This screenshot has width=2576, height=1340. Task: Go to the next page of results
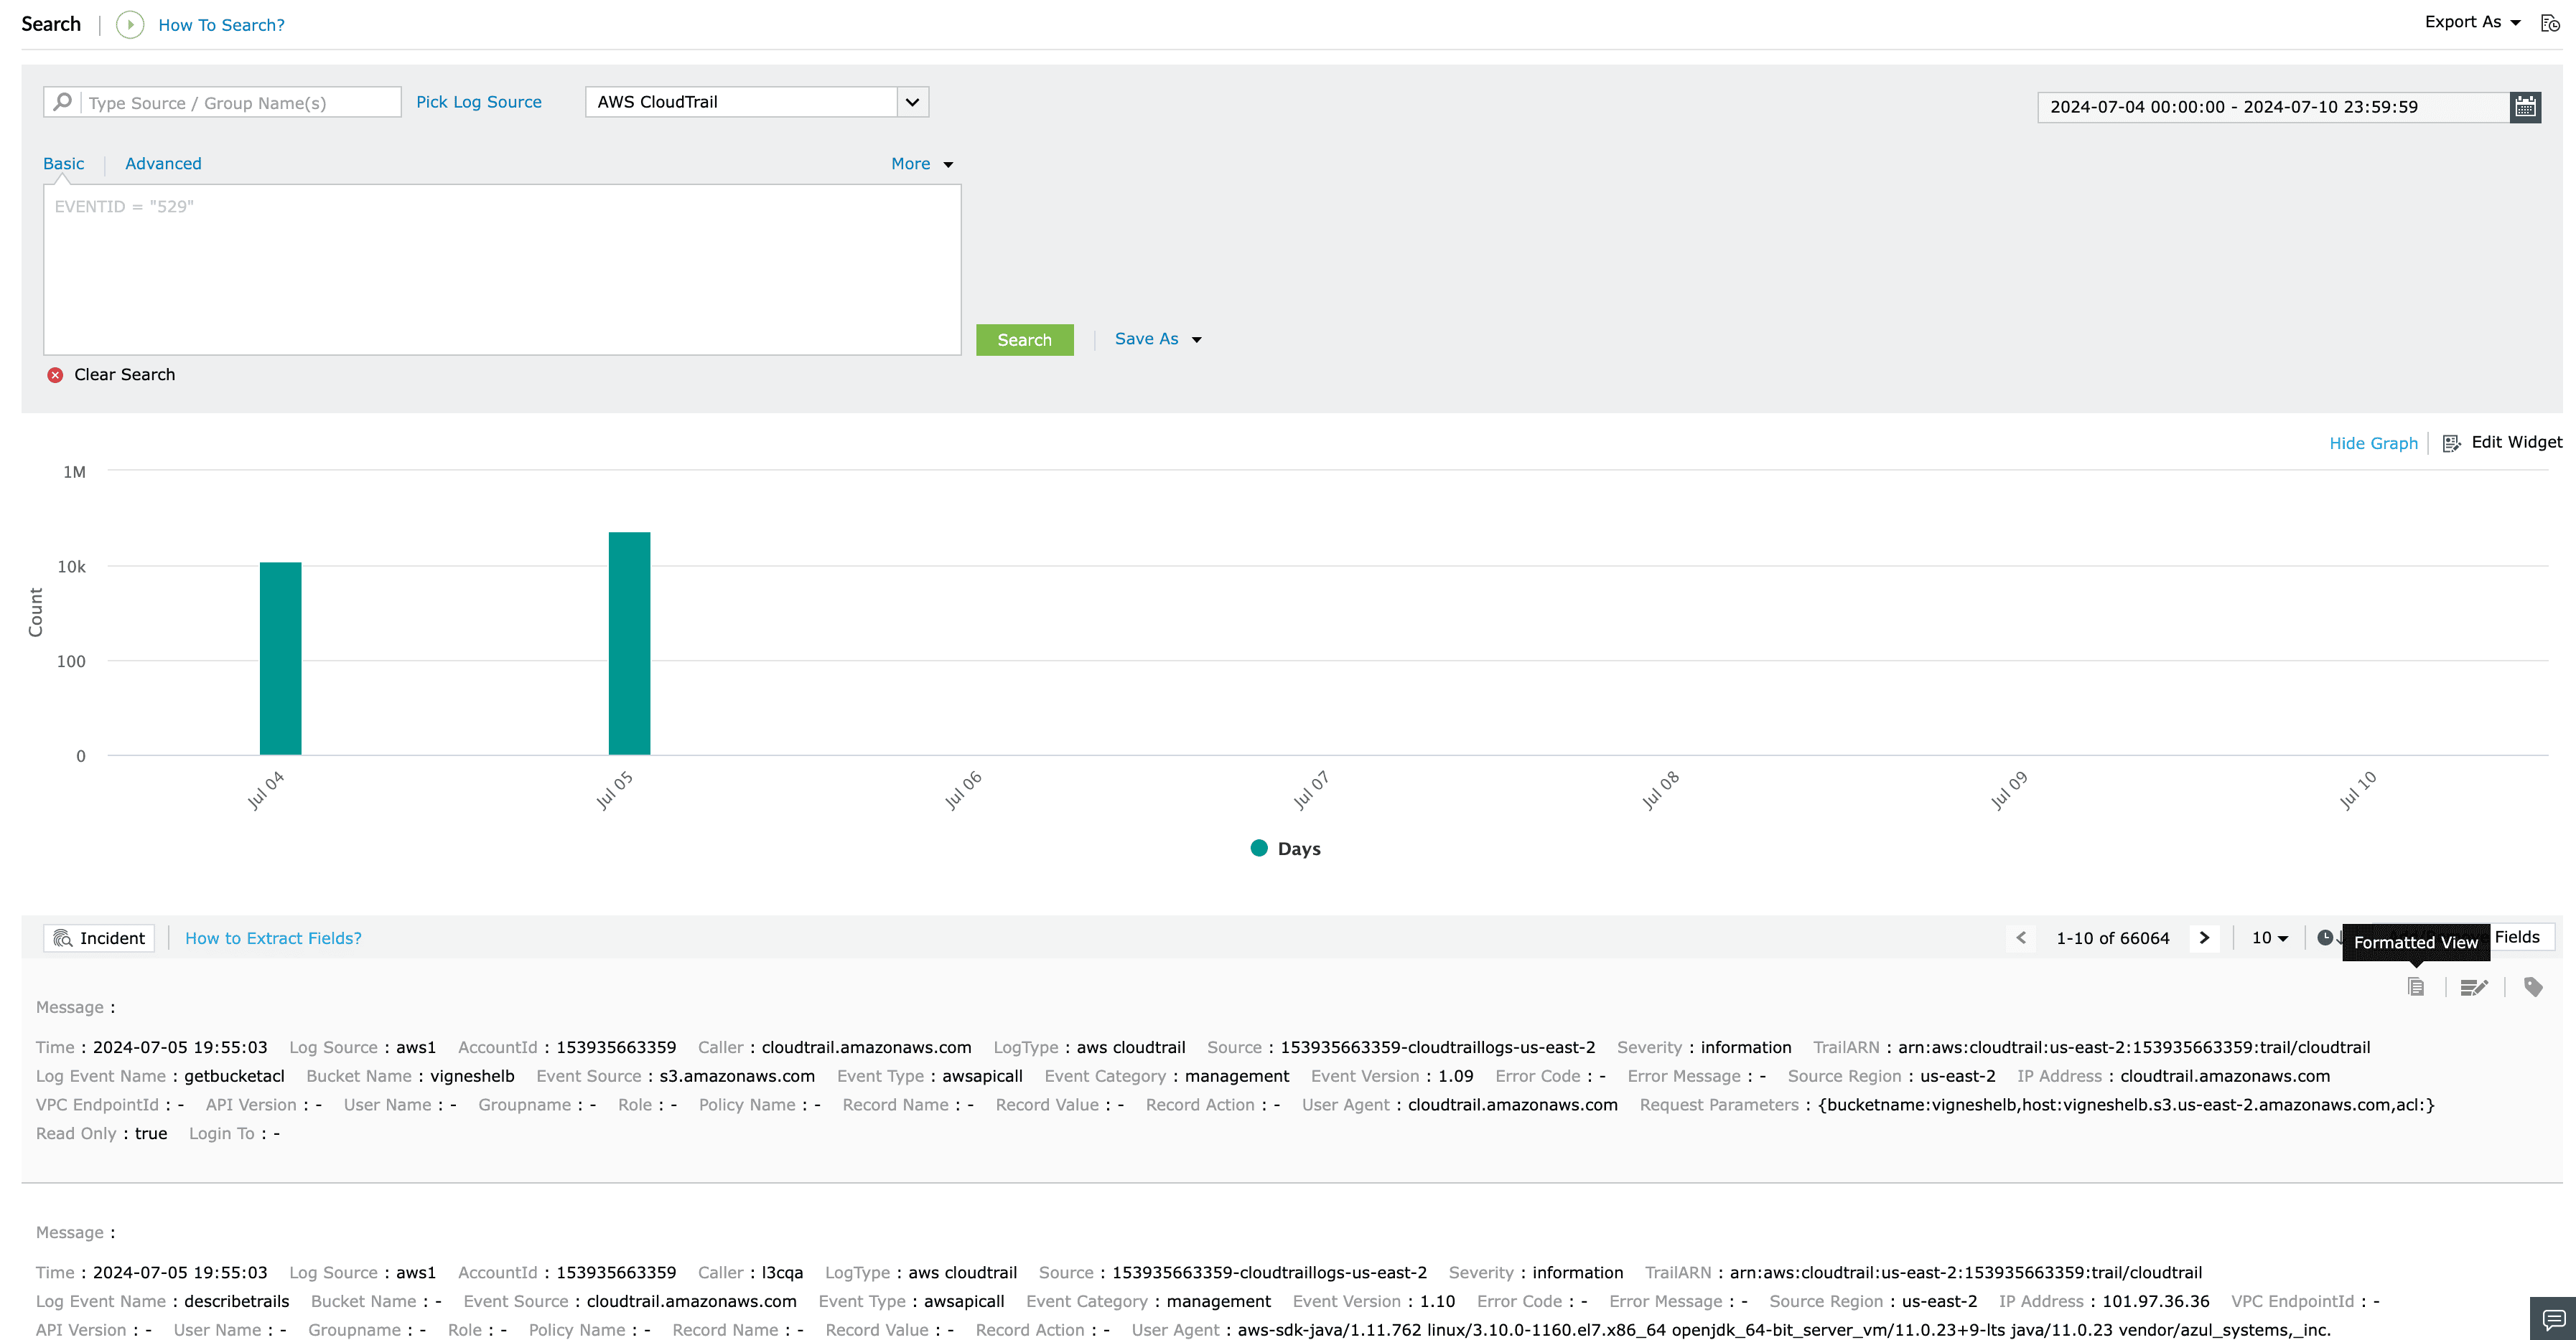2204,938
